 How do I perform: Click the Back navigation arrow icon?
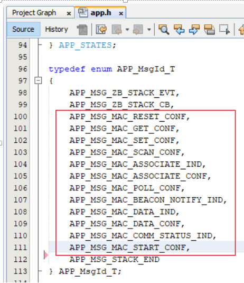click(x=117, y=30)
